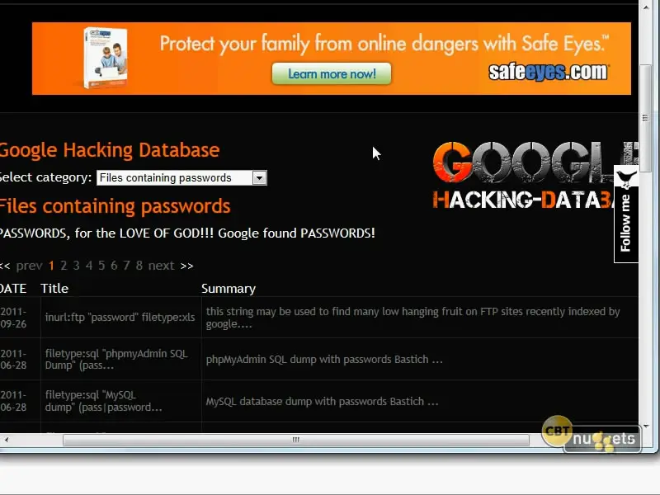Click the Summary column header

(x=229, y=288)
